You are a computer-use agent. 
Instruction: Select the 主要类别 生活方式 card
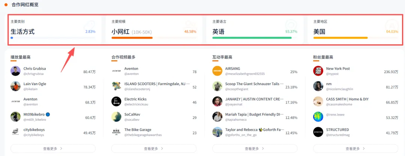(x=54, y=30)
